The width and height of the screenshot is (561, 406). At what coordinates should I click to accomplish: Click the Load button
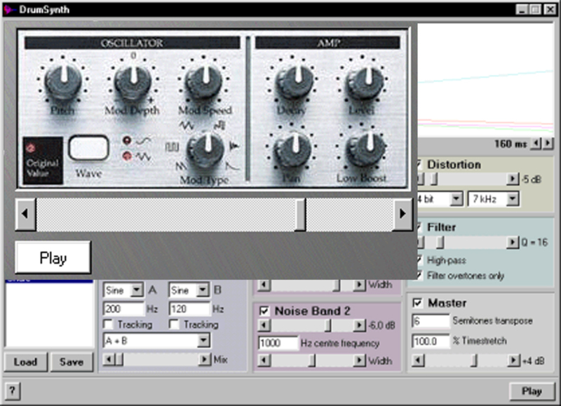[x=25, y=362]
